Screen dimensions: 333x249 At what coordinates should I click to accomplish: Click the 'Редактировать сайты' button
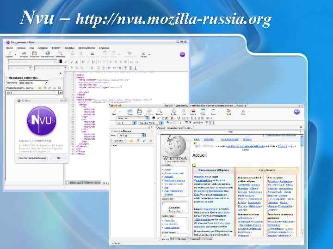(x=20, y=88)
